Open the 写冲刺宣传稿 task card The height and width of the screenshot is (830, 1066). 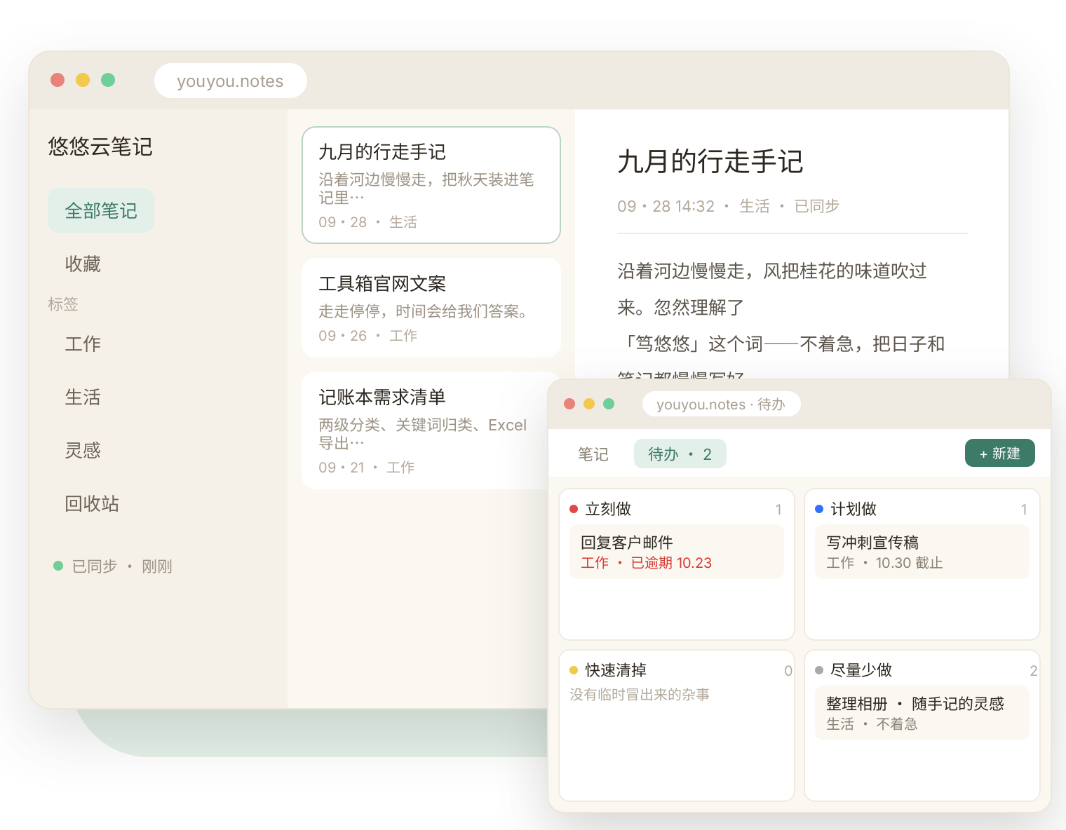(922, 552)
